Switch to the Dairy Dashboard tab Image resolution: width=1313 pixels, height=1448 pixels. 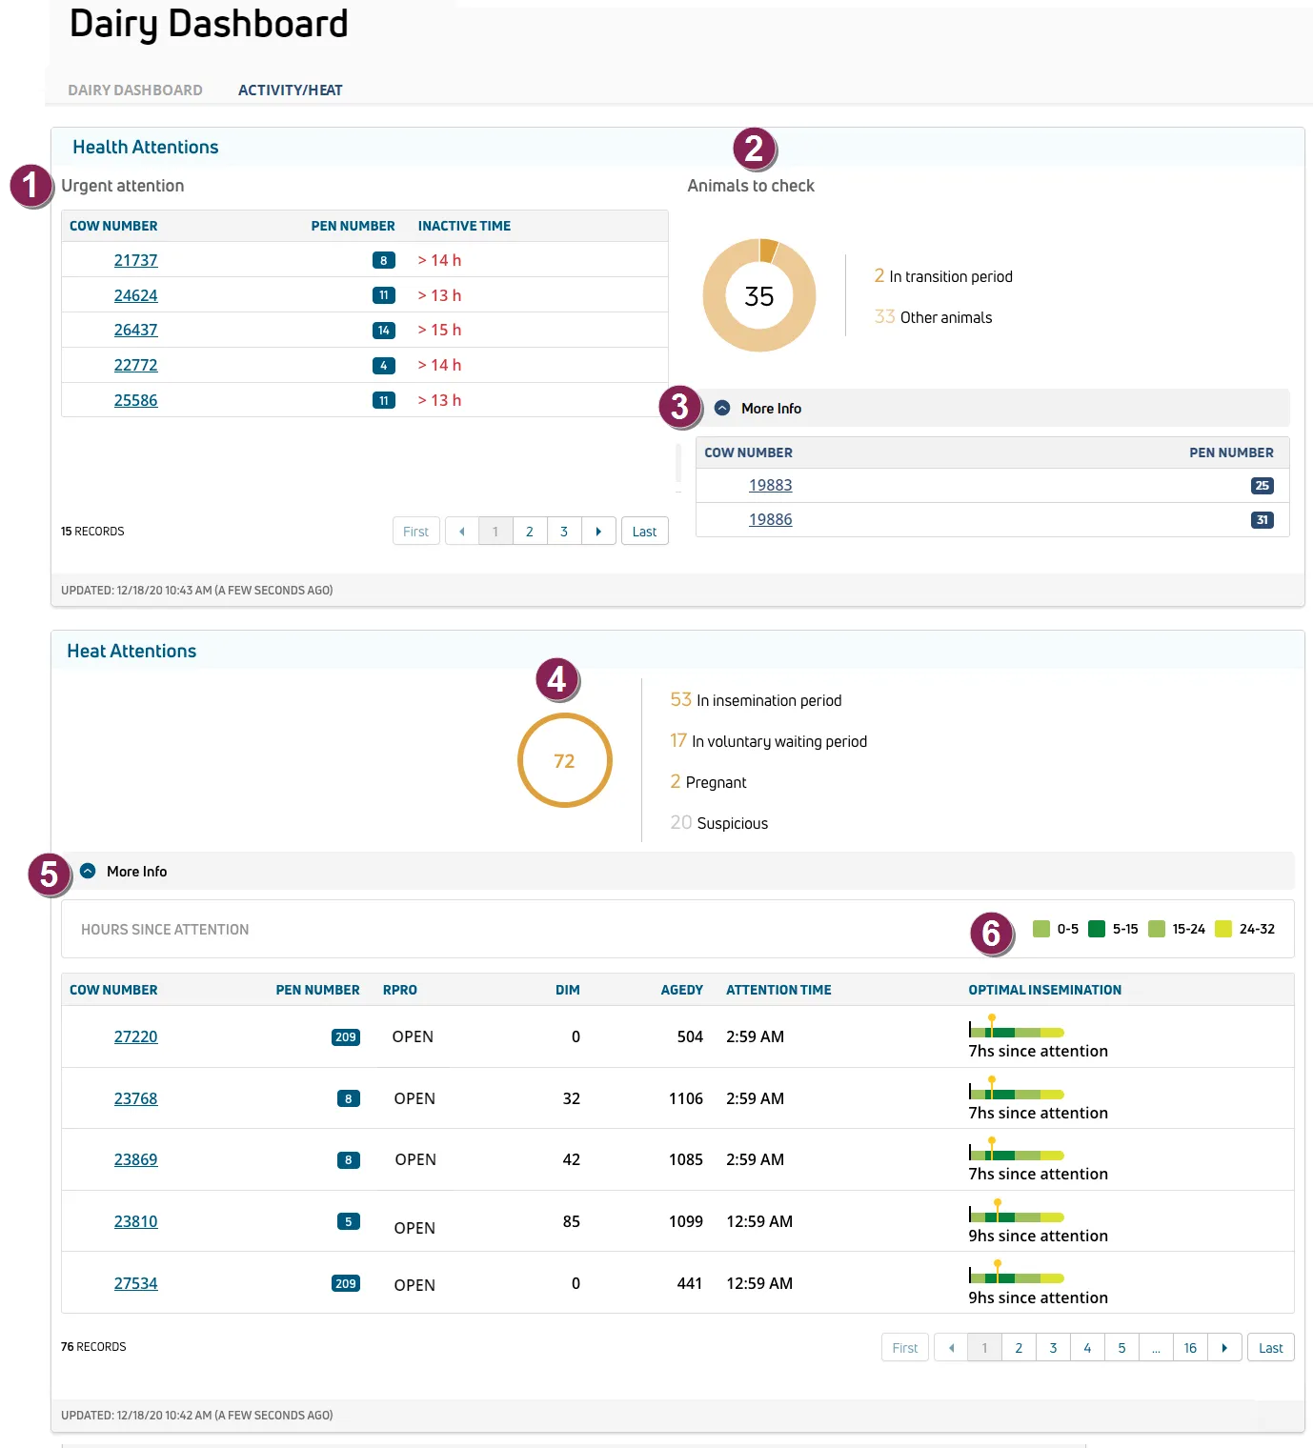tap(135, 90)
